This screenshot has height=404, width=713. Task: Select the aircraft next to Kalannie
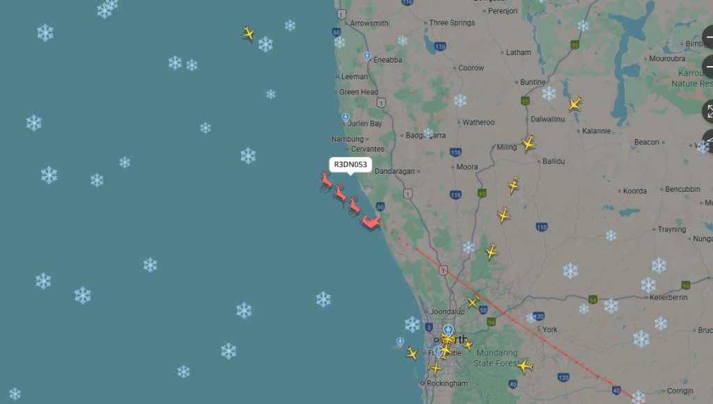[x=575, y=104]
